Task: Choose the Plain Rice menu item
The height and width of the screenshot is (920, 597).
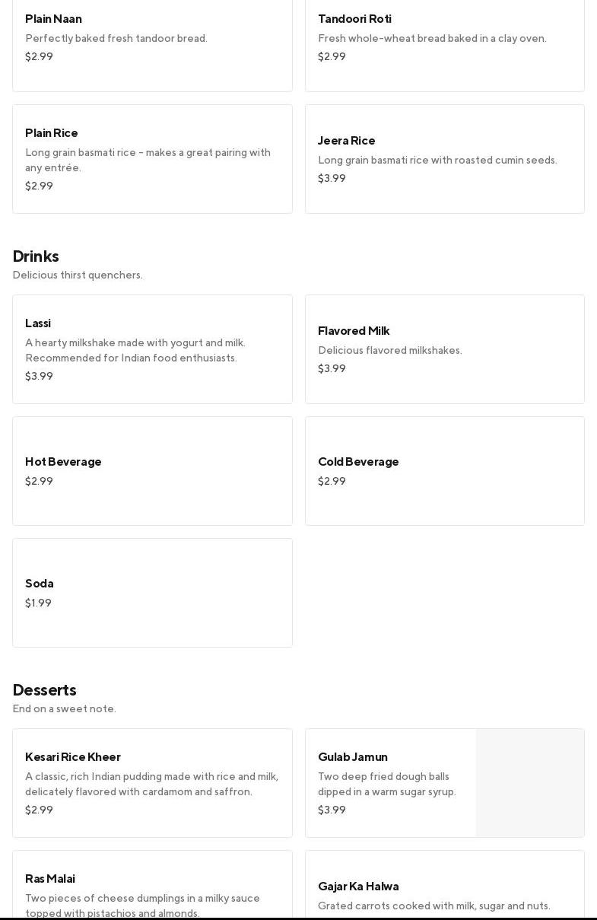Action: [152, 159]
